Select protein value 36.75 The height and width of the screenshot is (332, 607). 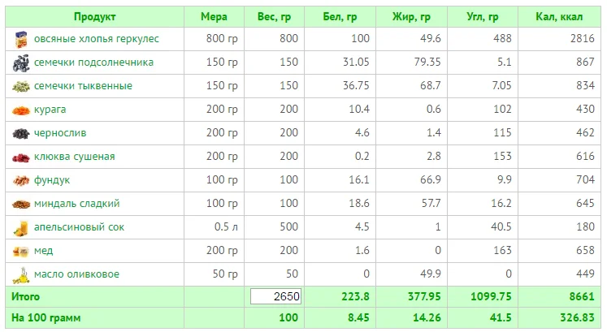(356, 85)
